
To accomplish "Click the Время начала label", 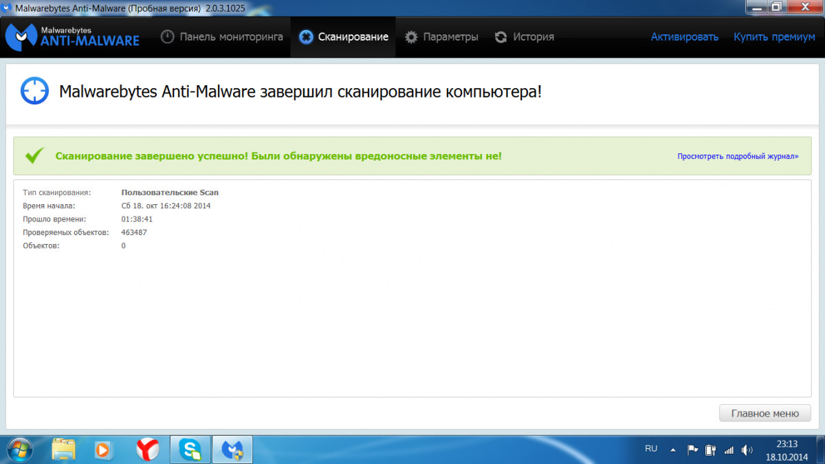I will pyautogui.click(x=49, y=206).
